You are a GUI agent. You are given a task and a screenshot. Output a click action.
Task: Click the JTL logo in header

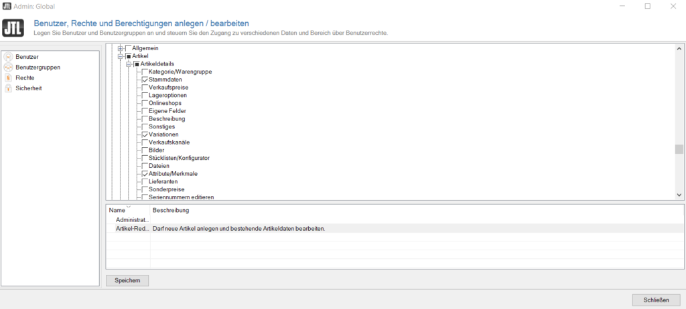pyautogui.click(x=14, y=27)
